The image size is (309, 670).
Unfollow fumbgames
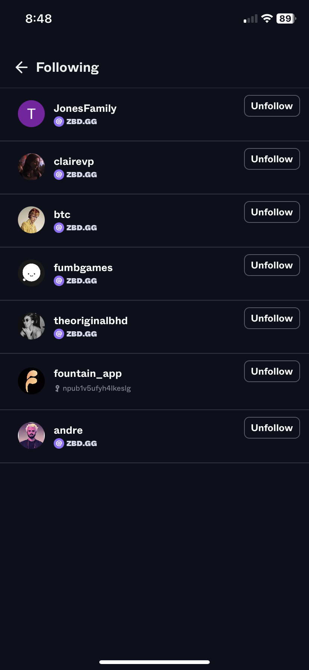pyautogui.click(x=272, y=265)
